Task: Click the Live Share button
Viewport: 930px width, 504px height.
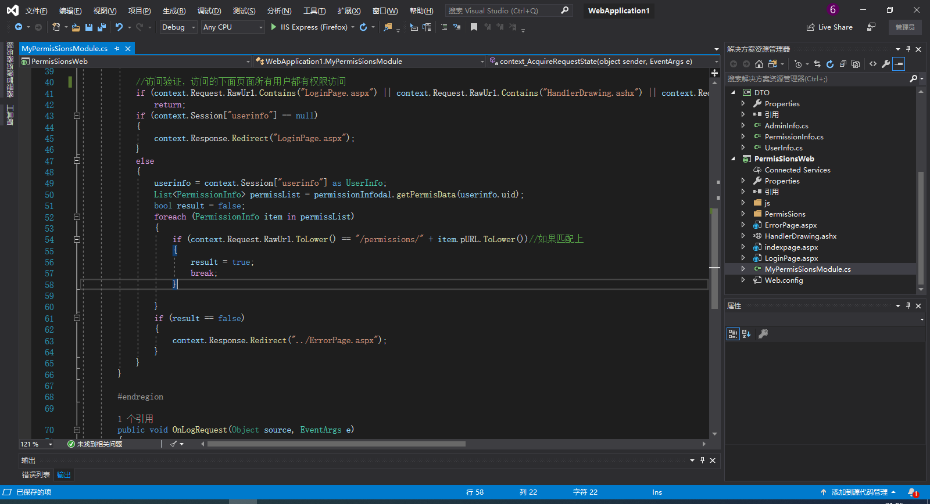Action: click(x=829, y=27)
